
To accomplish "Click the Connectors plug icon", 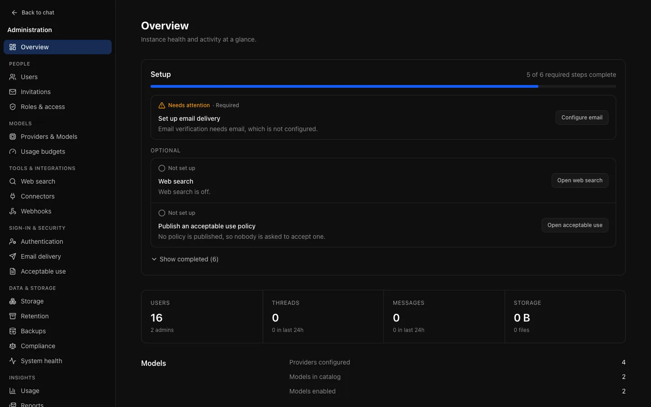I will [13, 196].
